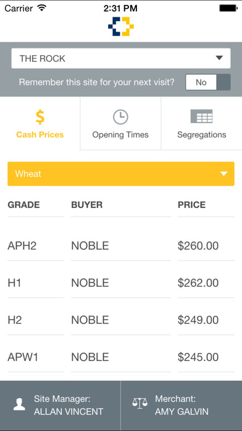
Task: Select the dollar sign Cash Prices icon
Action: point(40,117)
